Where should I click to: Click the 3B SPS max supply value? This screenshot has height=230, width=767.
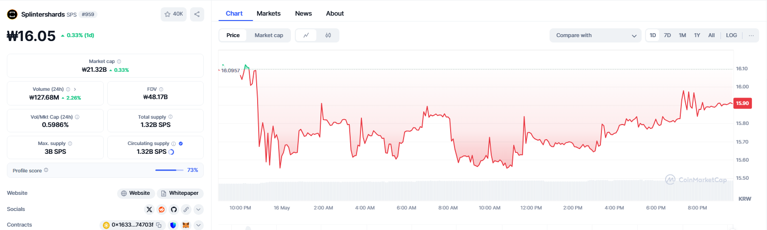pos(55,151)
